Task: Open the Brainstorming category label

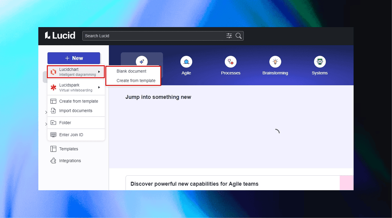Action: point(275,73)
